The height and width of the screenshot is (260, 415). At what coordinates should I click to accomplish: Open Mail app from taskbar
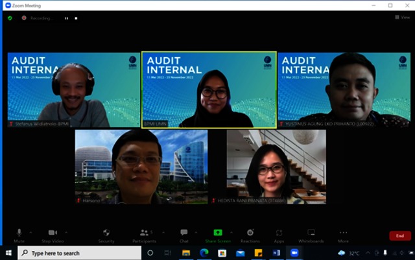pos(241,253)
